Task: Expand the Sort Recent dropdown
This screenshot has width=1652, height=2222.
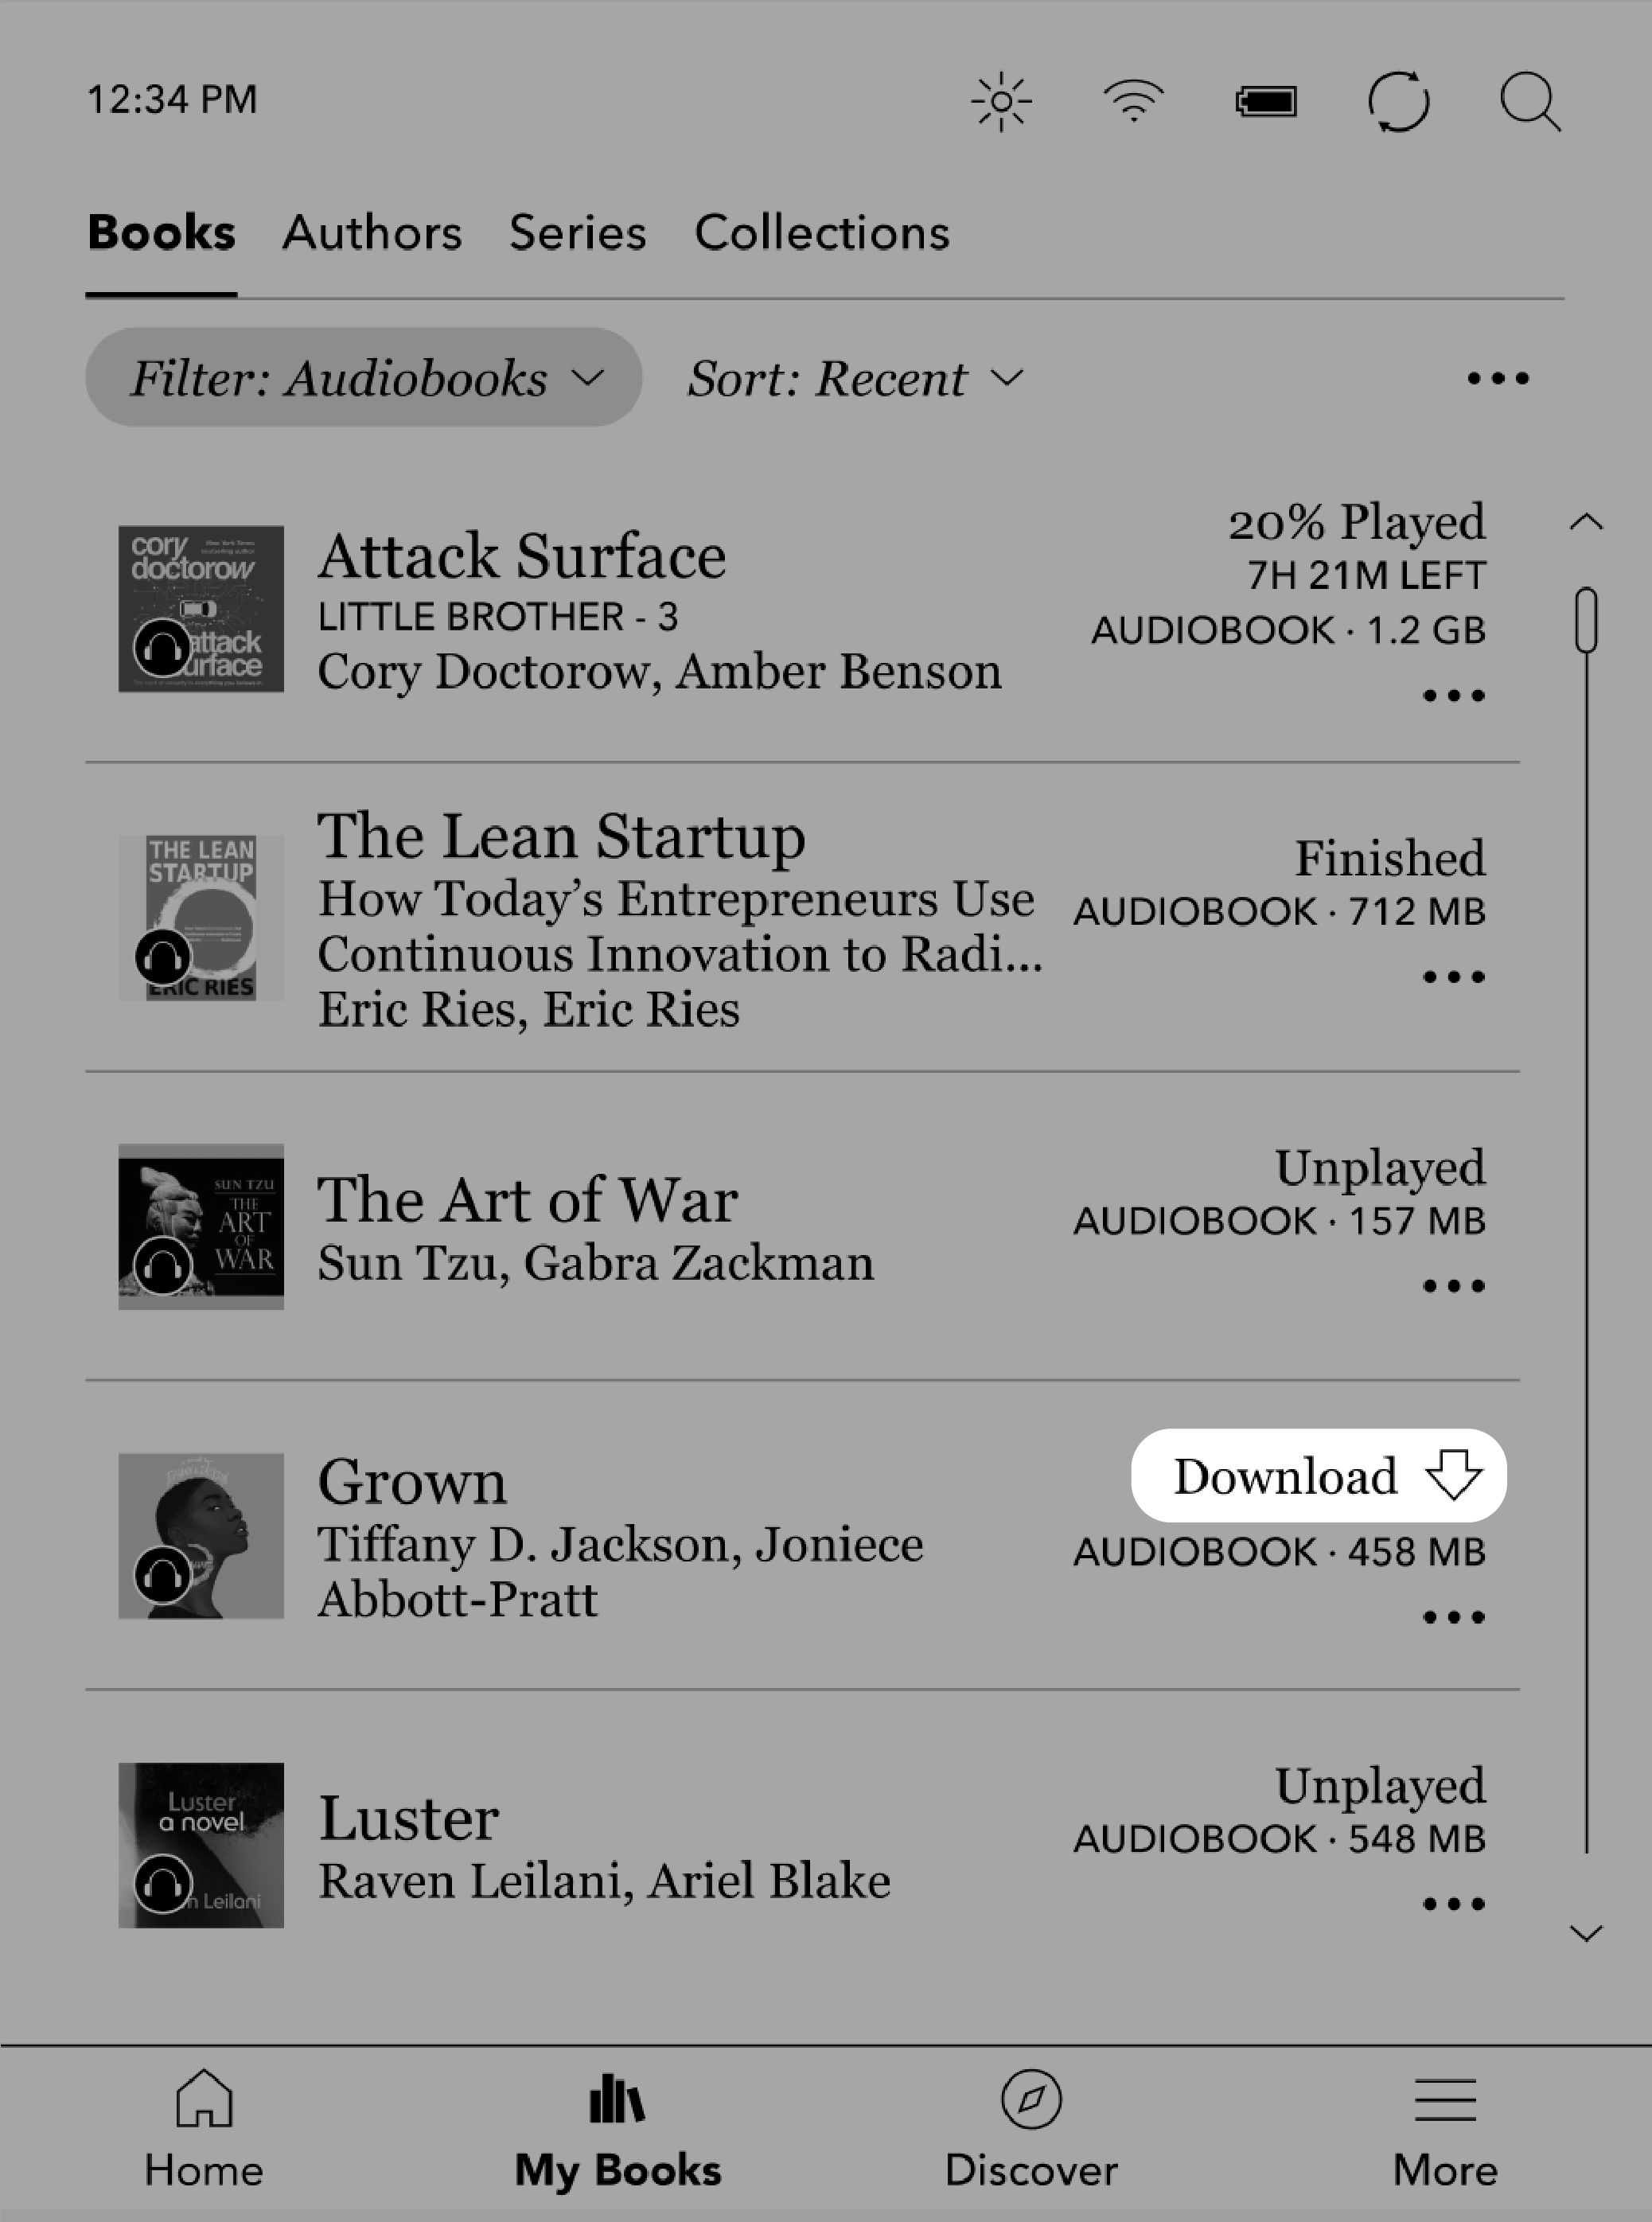Action: tap(855, 378)
